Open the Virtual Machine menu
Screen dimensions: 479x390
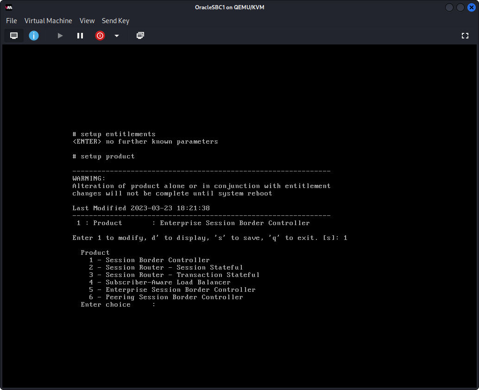pyautogui.click(x=48, y=21)
